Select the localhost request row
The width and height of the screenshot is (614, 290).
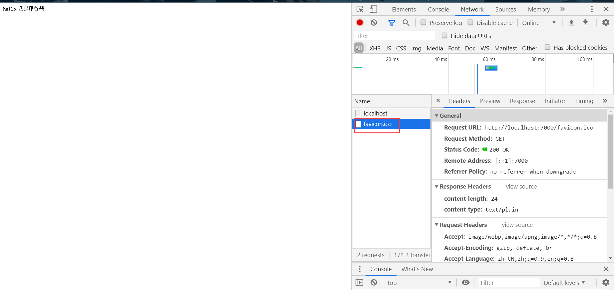[391, 113]
